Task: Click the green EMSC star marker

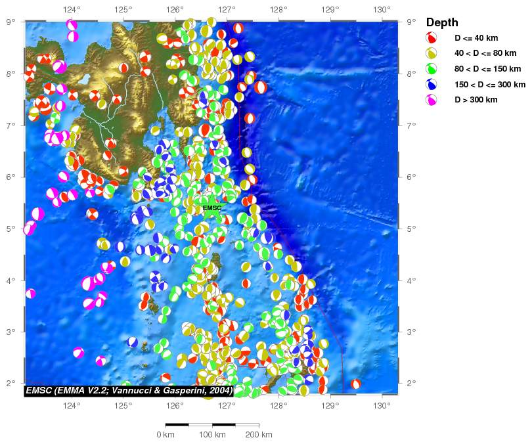Action: click(x=212, y=208)
